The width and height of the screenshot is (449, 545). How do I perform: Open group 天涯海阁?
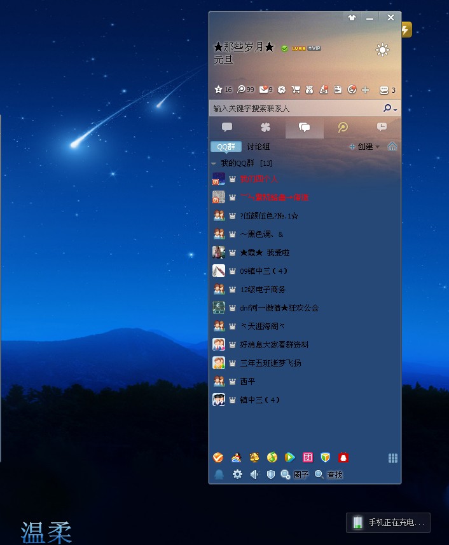[305, 326]
